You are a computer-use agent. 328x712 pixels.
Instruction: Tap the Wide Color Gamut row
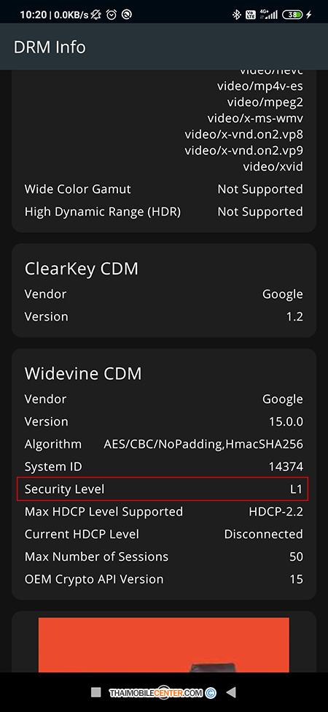(x=163, y=189)
